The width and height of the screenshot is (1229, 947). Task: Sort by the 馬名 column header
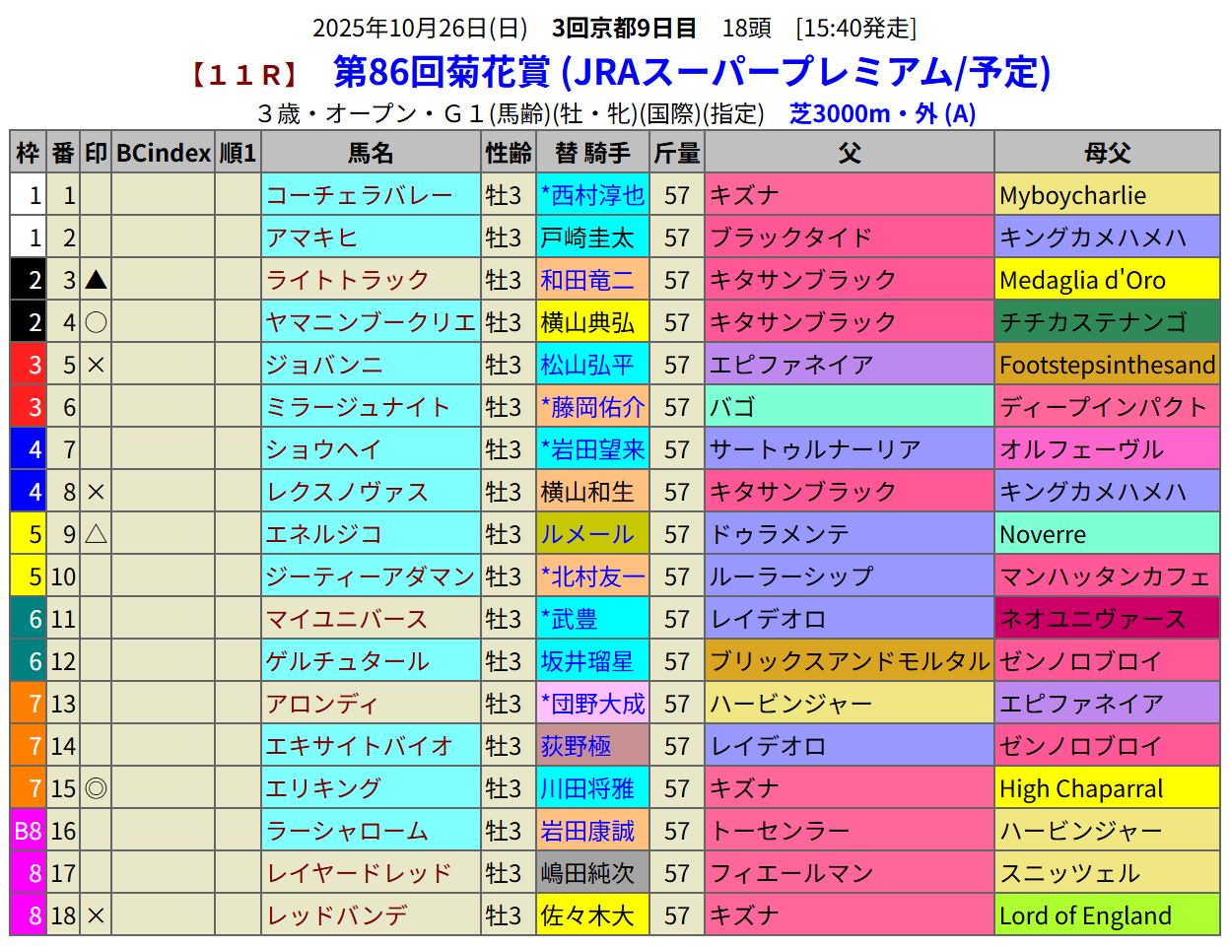pos(371,153)
